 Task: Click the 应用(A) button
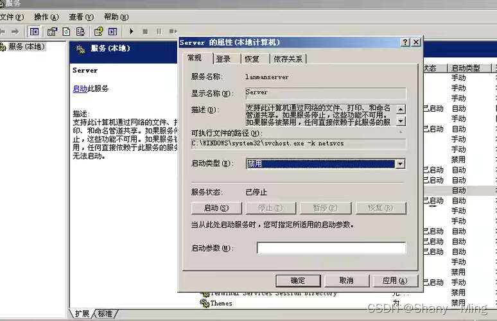[395, 281]
